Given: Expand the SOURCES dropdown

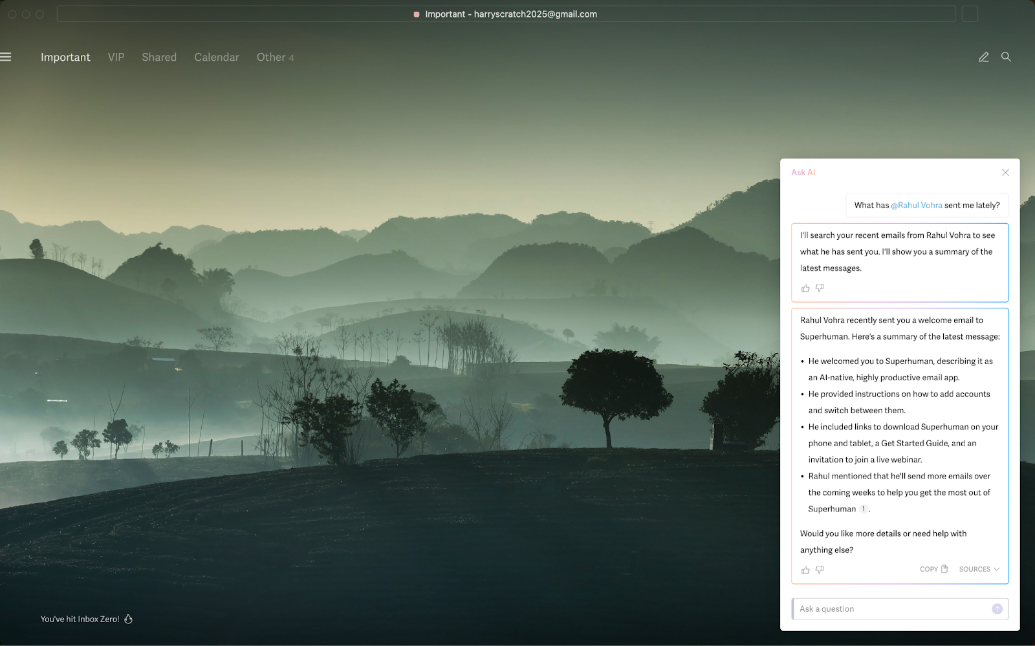Looking at the screenshot, I should point(979,569).
